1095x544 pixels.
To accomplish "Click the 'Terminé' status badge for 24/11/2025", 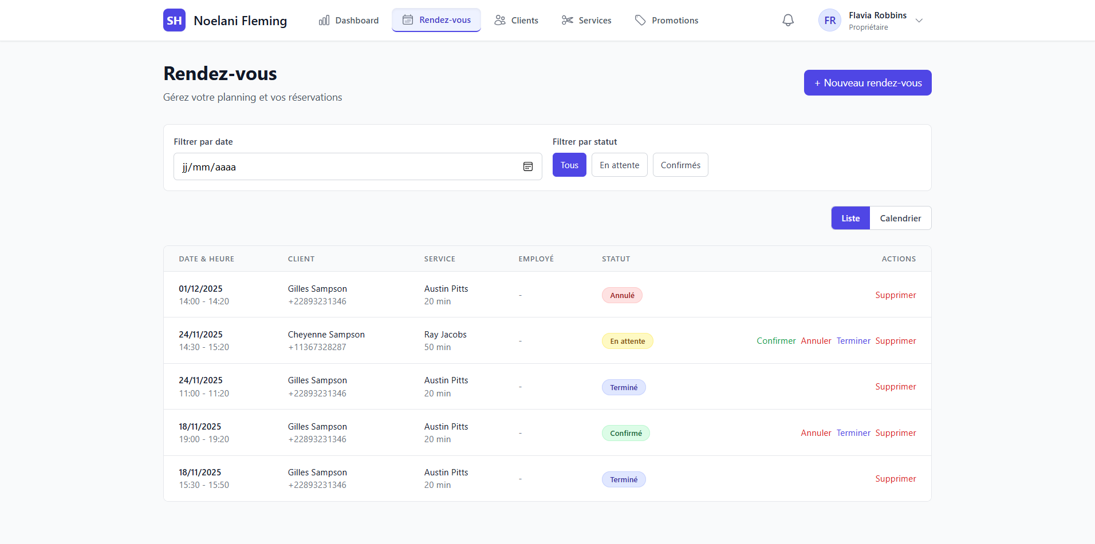I will pyautogui.click(x=624, y=387).
